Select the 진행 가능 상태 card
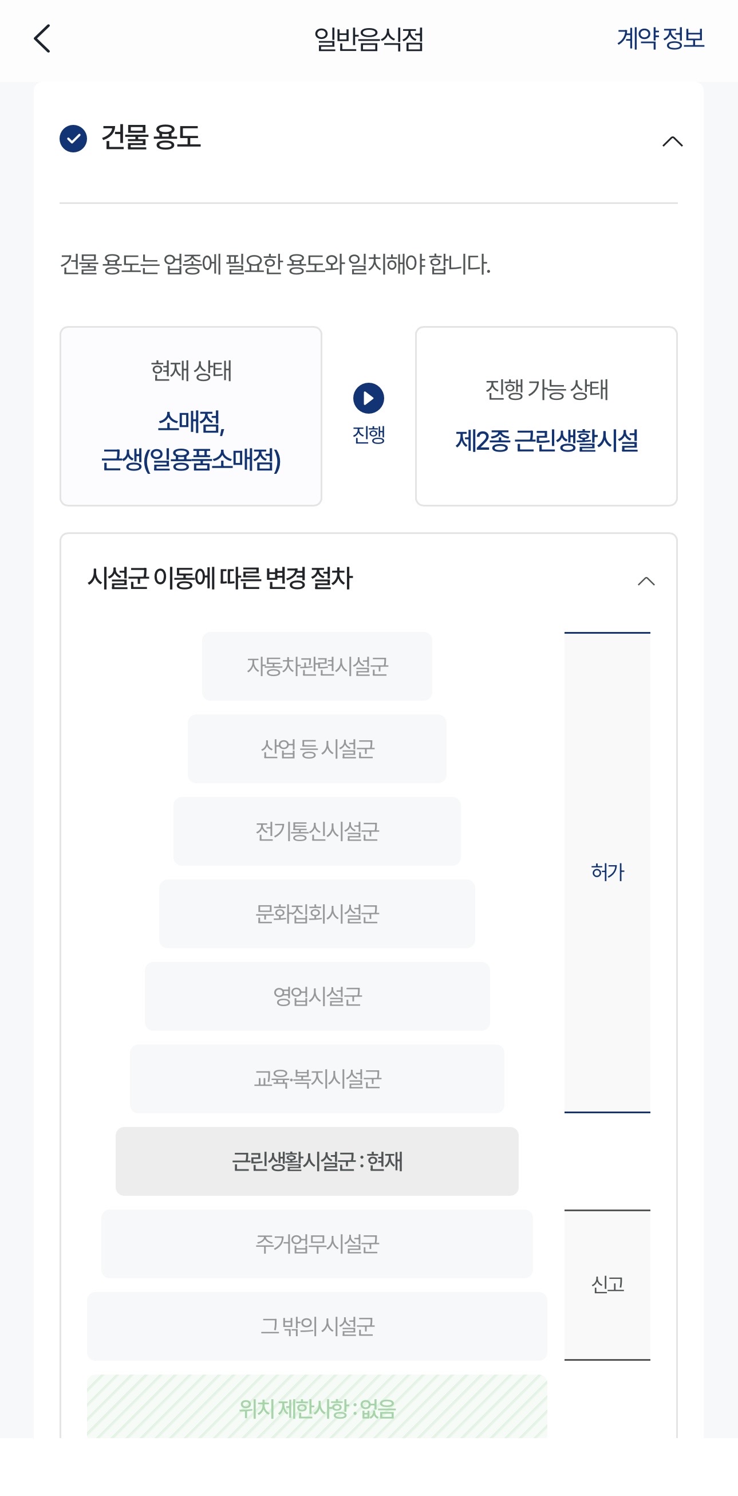This screenshot has width=738, height=1496. click(546, 416)
